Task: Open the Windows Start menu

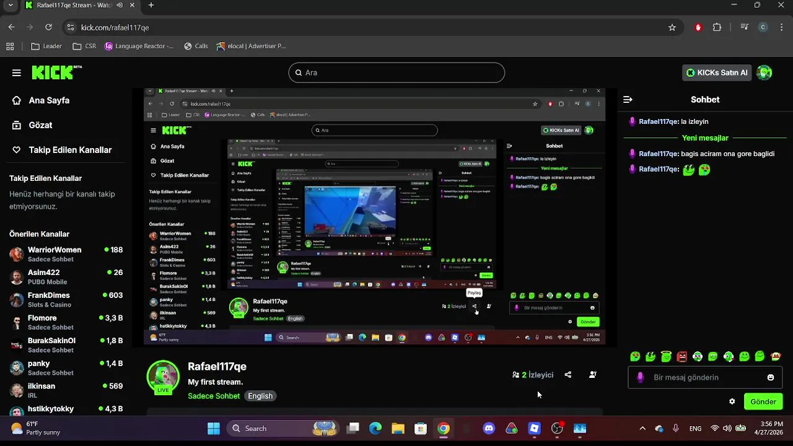Action: coord(214,429)
